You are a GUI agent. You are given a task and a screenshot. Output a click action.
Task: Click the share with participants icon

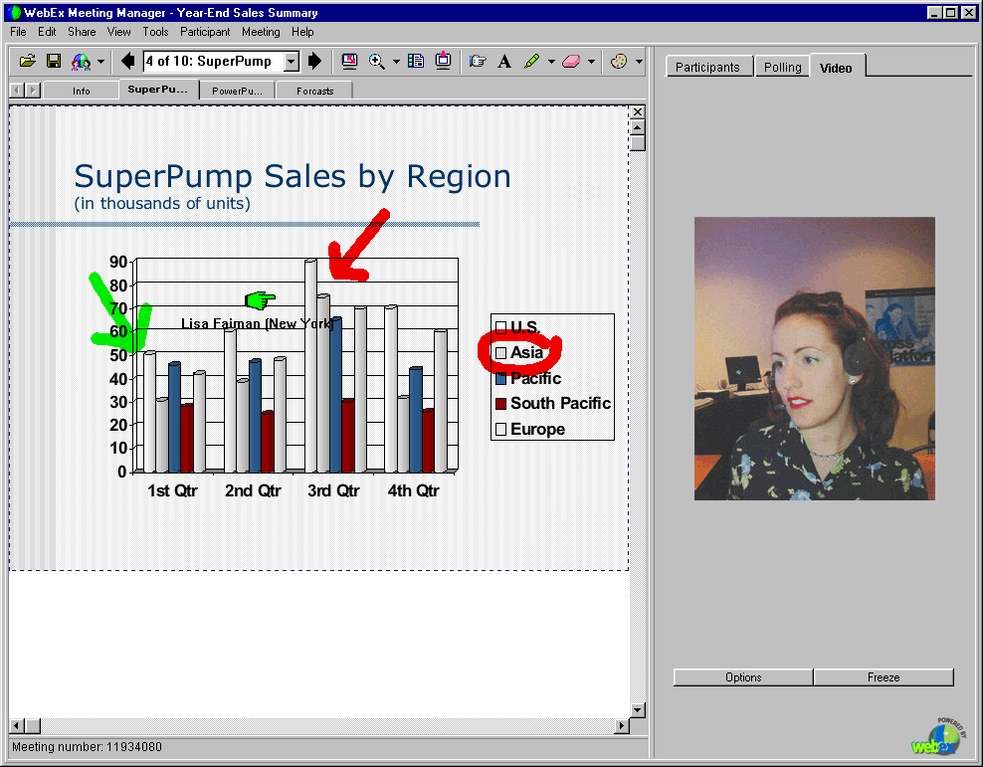(81, 62)
